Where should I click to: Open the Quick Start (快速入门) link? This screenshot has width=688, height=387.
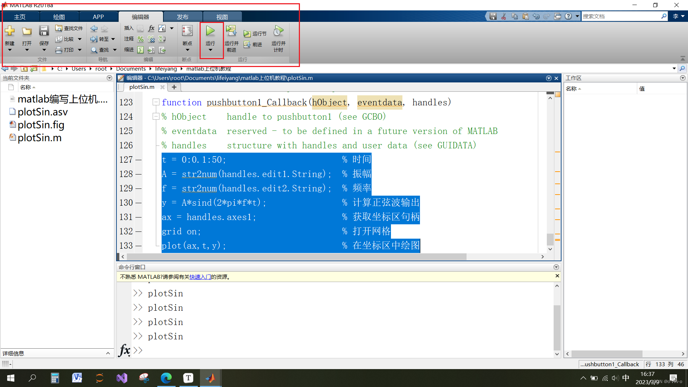(200, 277)
